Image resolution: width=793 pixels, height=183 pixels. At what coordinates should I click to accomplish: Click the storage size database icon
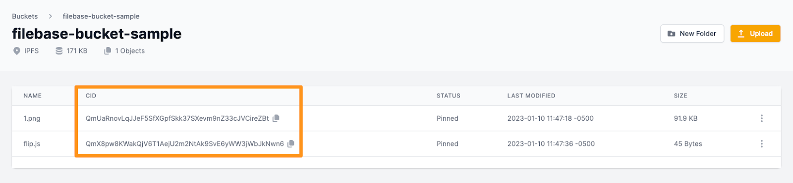[x=59, y=51]
